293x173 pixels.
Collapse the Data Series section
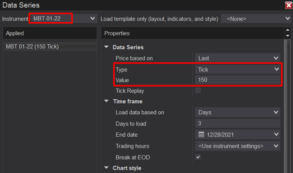[106, 47]
